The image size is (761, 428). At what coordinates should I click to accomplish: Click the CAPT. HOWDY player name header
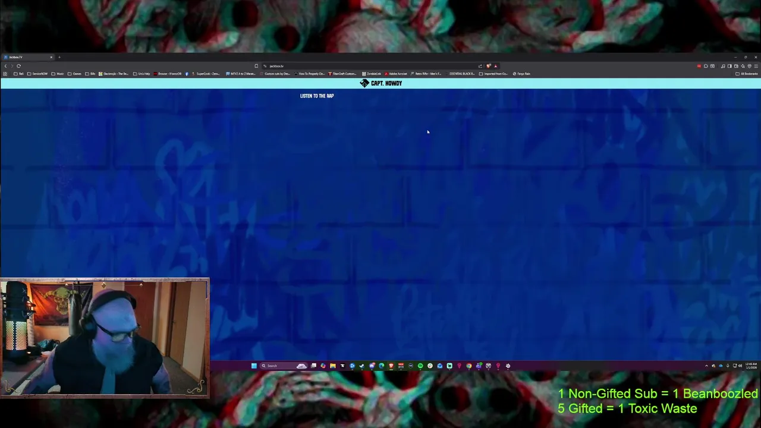point(381,83)
